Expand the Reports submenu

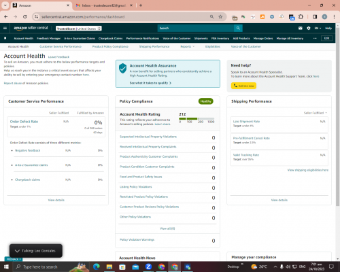188,46
